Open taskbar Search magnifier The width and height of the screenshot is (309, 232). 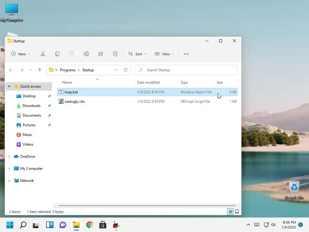(x=23, y=225)
